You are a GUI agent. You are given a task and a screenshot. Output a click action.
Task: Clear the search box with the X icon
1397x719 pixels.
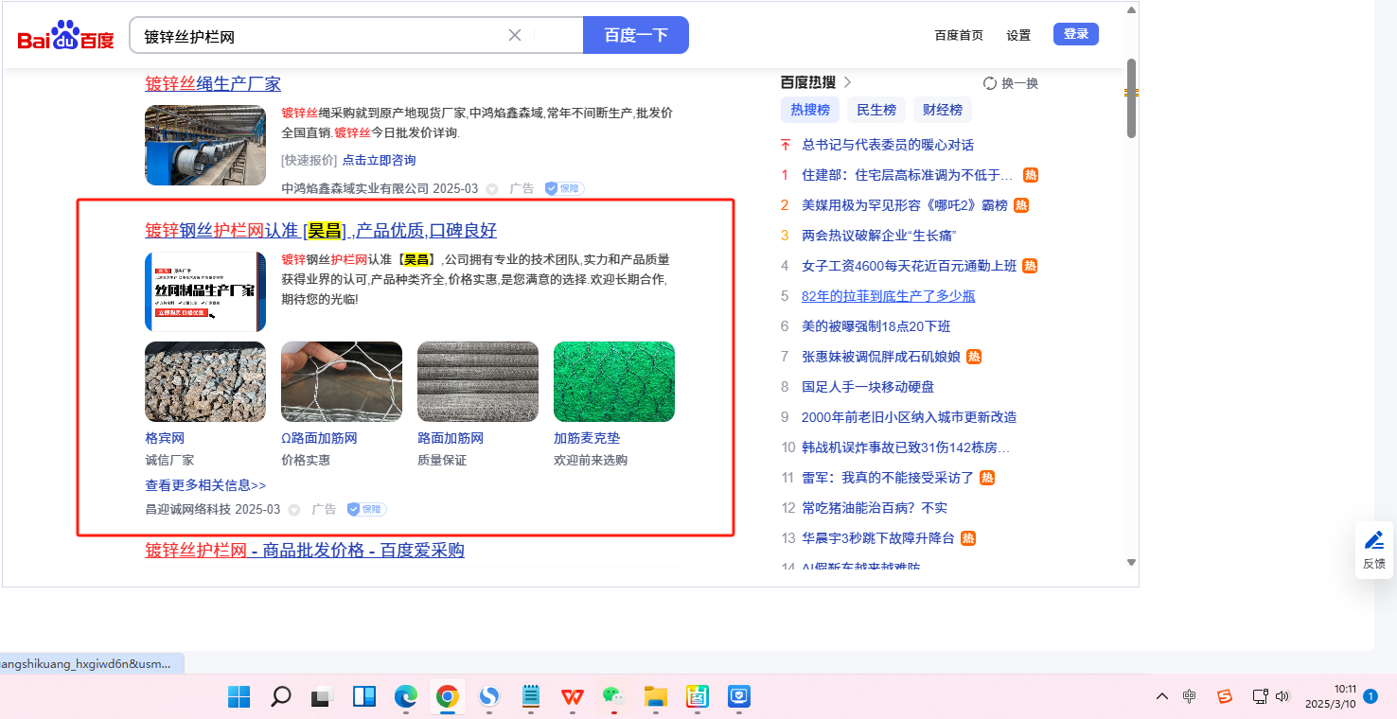(515, 35)
